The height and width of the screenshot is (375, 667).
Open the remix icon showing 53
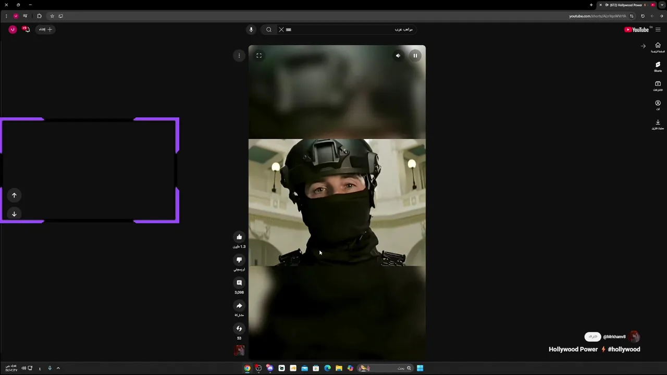coord(239,329)
